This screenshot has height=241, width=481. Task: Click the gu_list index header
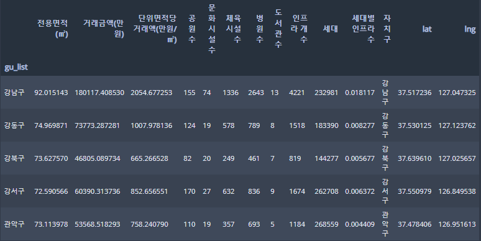[x=16, y=67]
